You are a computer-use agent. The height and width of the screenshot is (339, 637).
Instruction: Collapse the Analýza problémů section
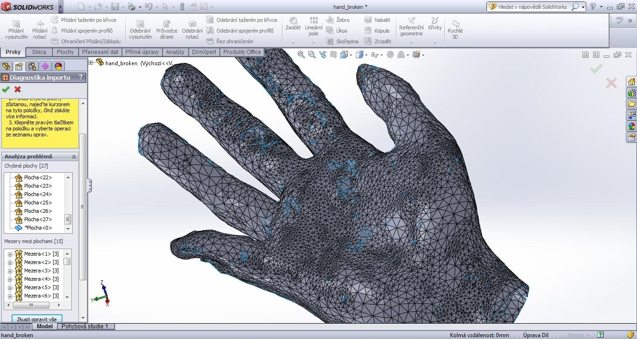(74, 157)
